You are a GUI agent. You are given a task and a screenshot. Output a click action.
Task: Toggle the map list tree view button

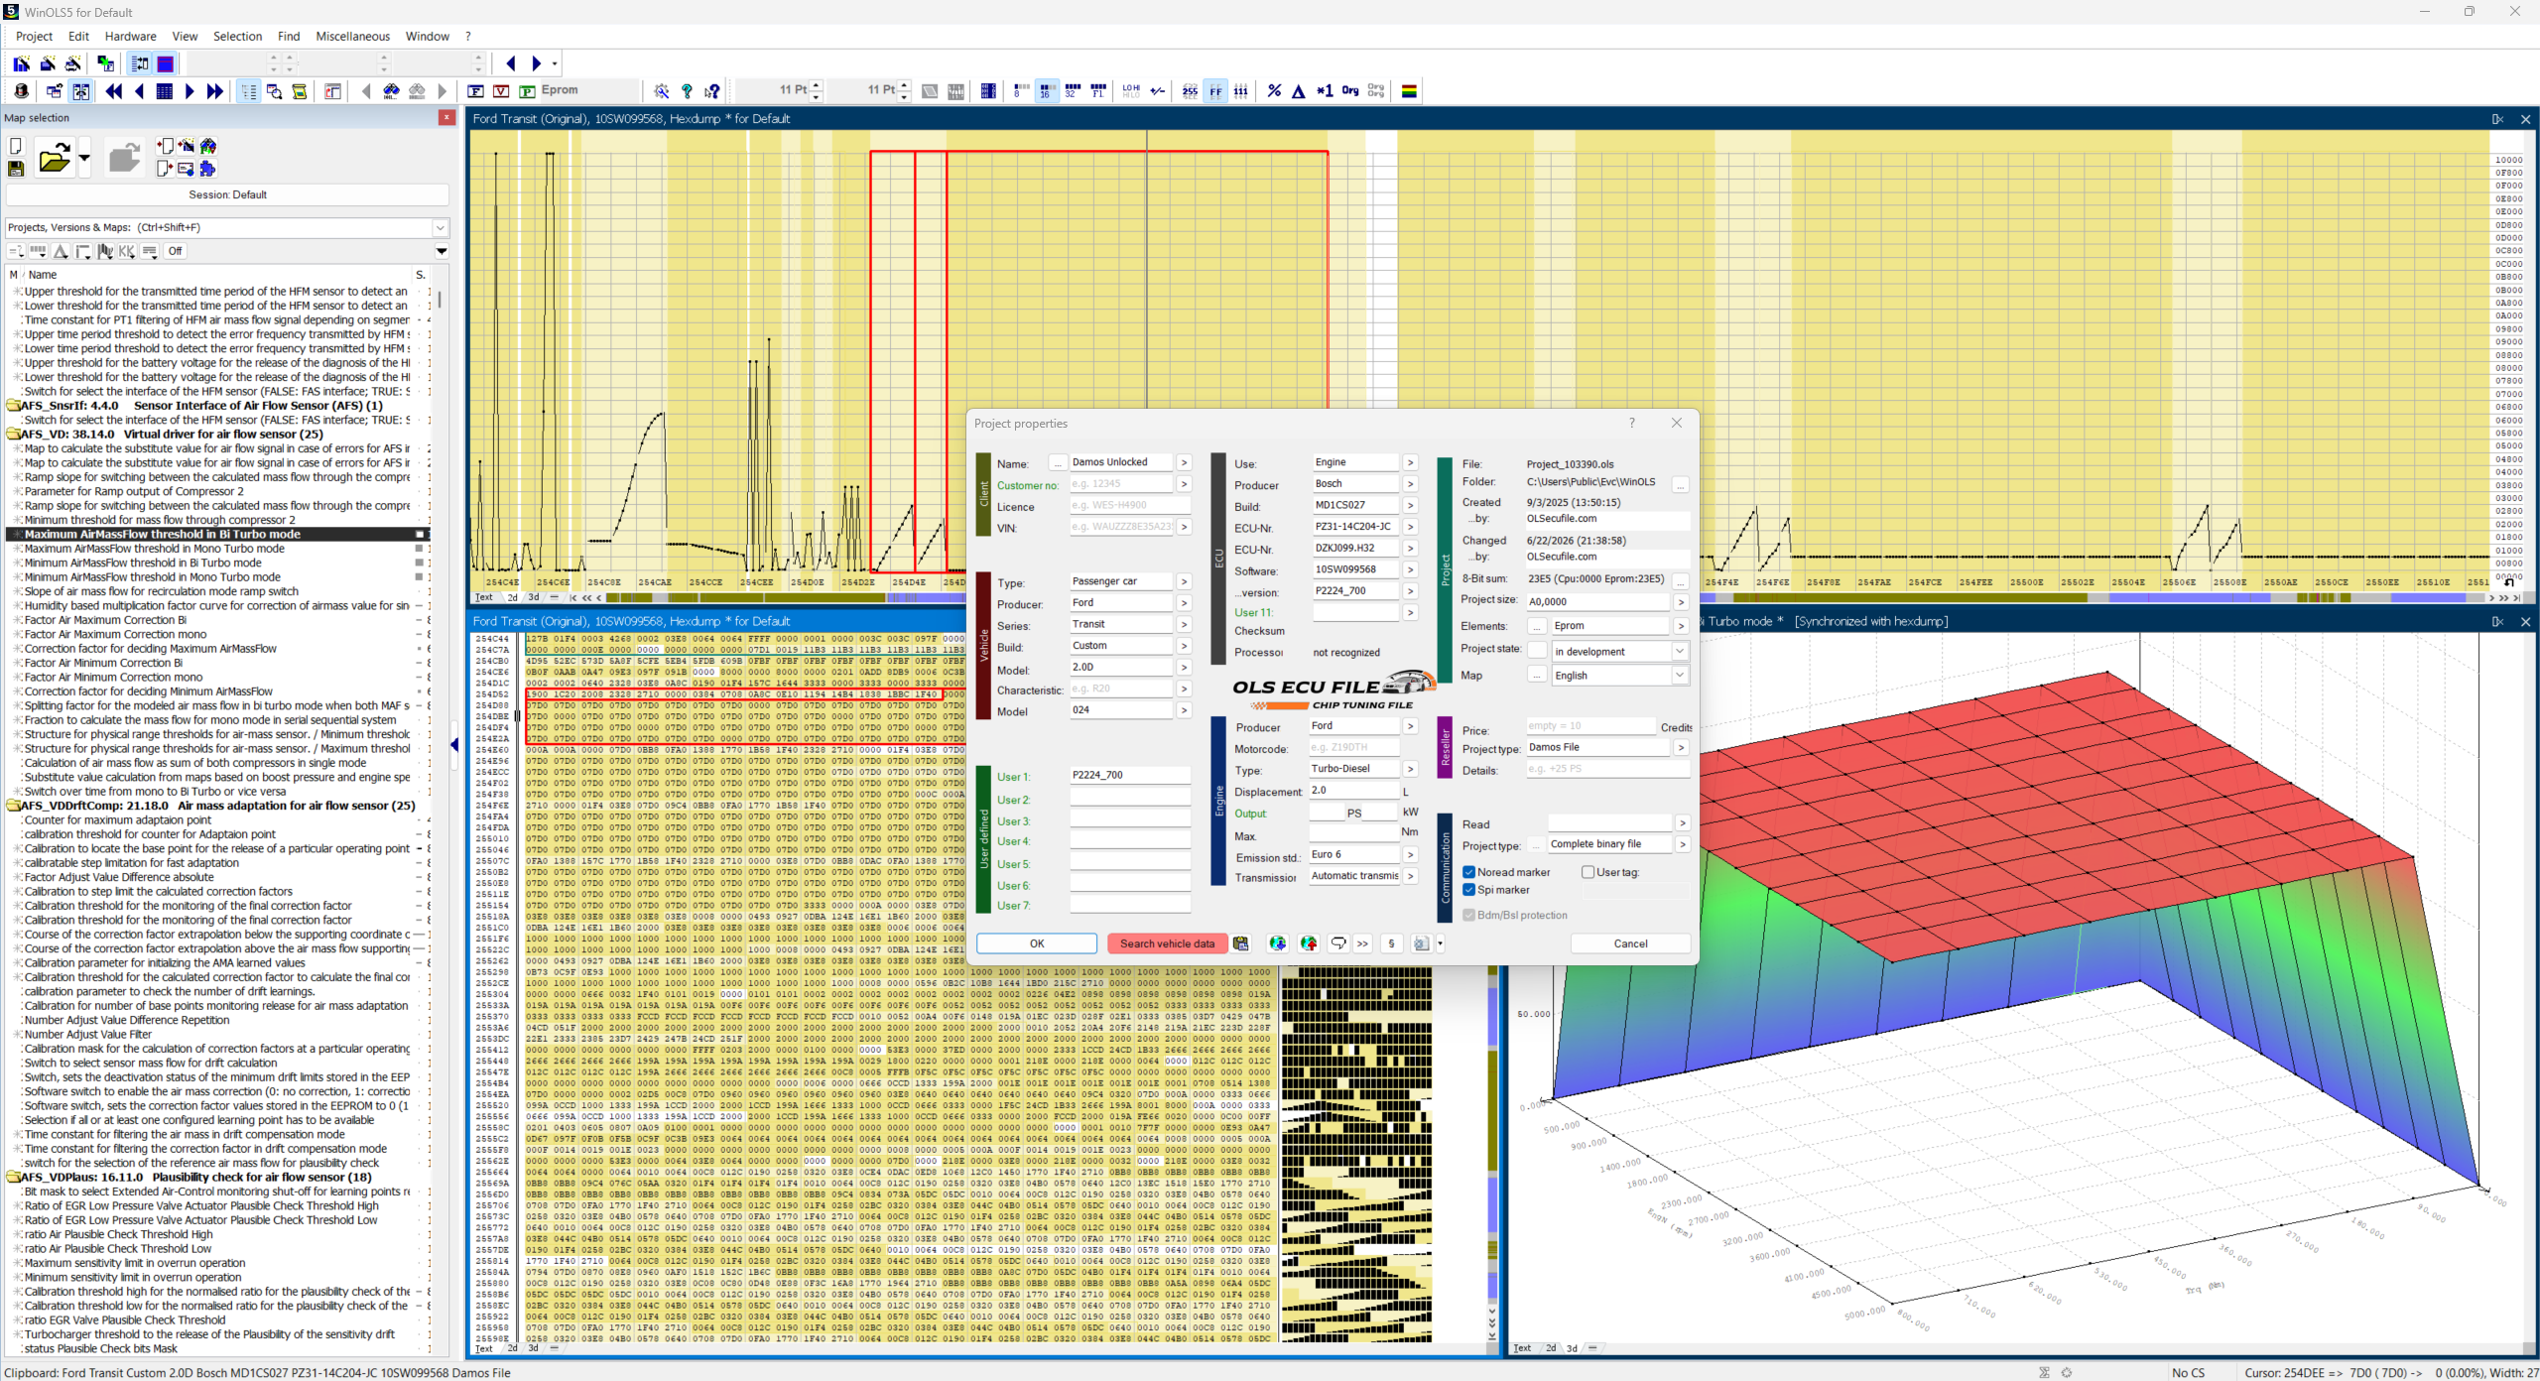(248, 91)
